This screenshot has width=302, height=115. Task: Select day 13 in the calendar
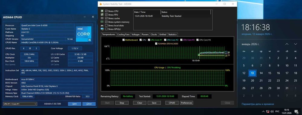(x=252, y=73)
